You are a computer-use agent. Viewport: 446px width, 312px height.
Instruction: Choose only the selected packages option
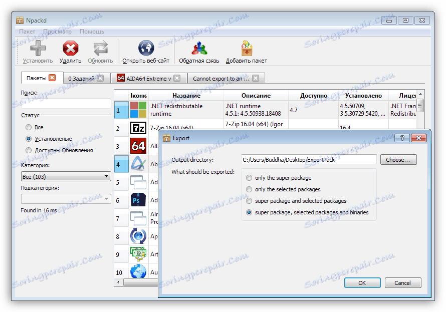(x=249, y=189)
